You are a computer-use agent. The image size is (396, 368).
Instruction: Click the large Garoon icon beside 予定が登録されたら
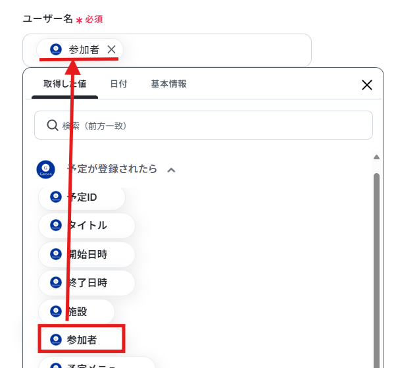point(45,169)
